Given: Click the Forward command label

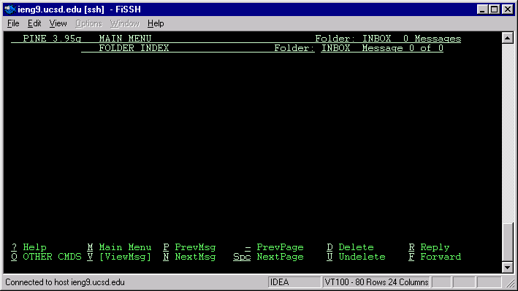Looking at the screenshot, I should [441, 257].
